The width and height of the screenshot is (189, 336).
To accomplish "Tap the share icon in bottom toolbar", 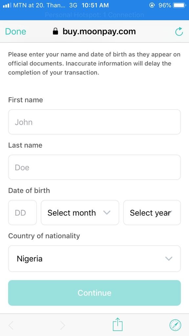I will (118, 325).
